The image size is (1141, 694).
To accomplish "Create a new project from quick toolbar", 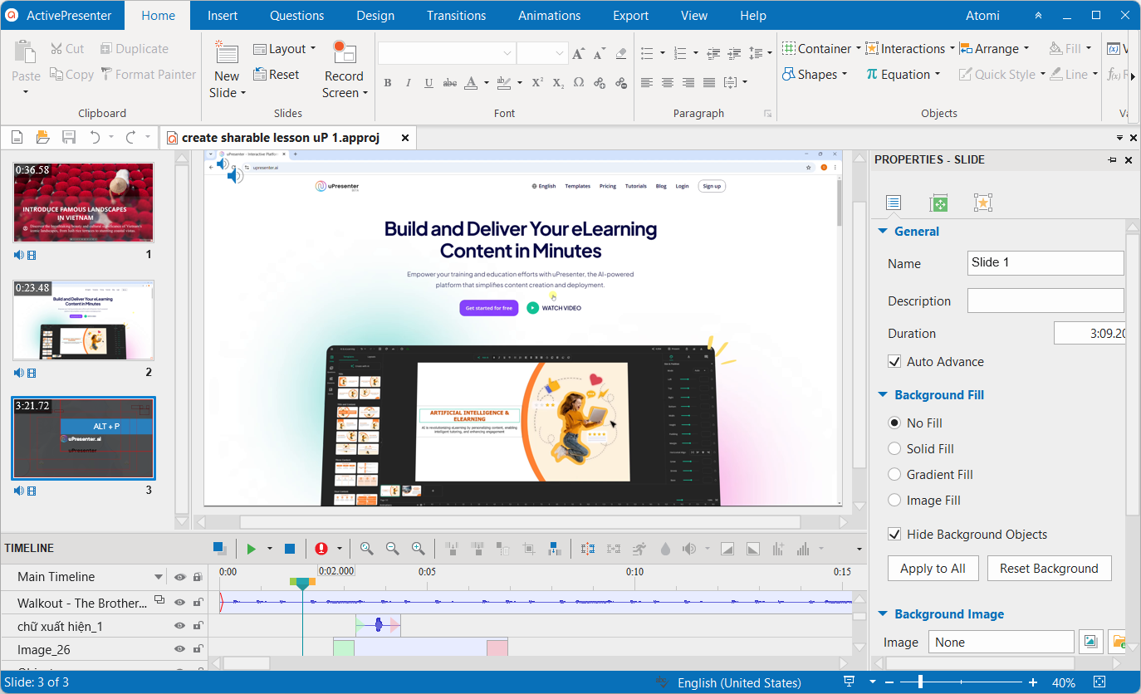I will [x=17, y=137].
